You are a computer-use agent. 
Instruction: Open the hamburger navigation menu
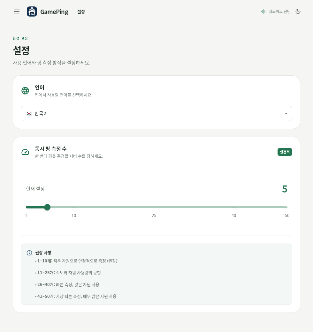pyautogui.click(x=17, y=11)
